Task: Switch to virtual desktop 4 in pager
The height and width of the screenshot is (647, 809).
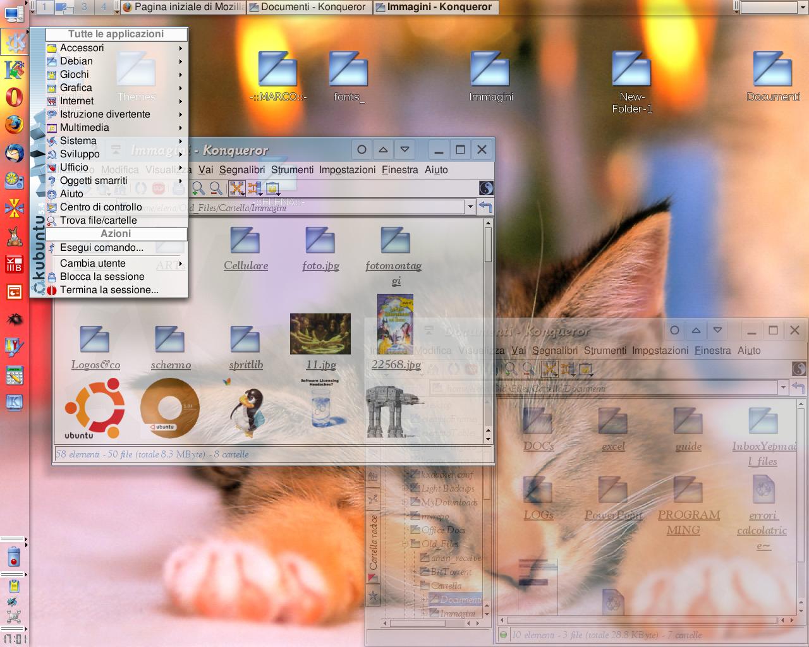Action: [x=104, y=7]
